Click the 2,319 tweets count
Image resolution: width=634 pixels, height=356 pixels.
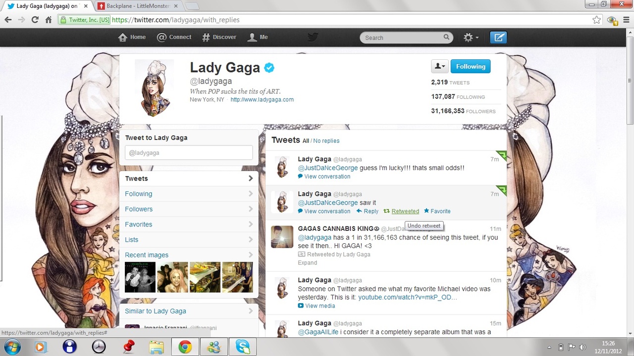click(450, 83)
